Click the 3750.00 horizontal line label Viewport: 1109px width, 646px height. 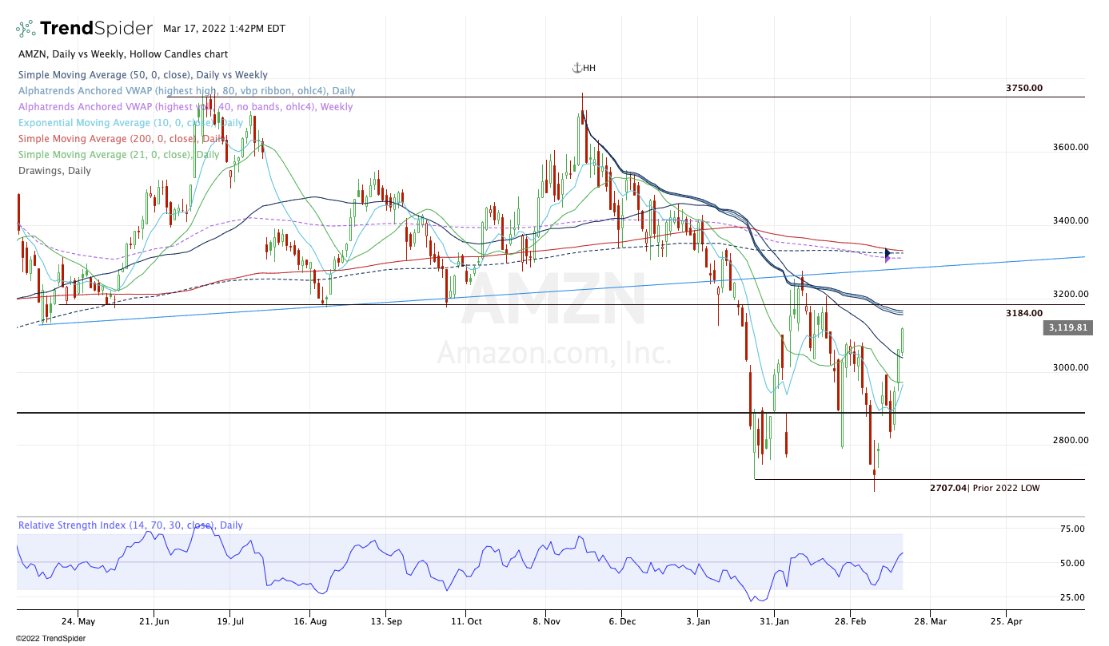[x=1024, y=88]
